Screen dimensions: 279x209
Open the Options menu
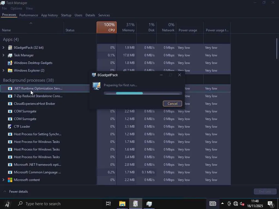[x=16, y=8]
